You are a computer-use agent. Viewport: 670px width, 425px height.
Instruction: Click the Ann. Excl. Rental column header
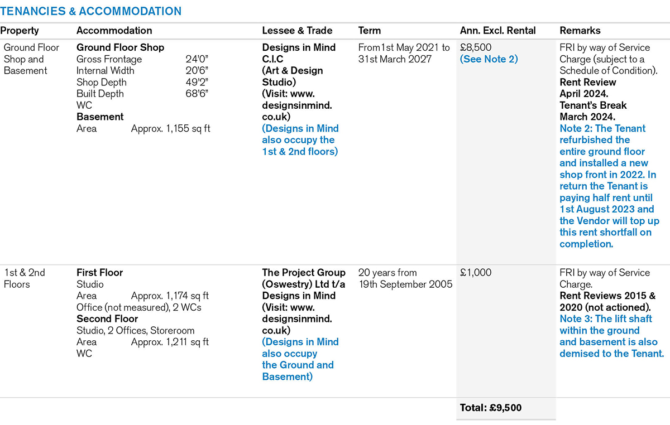(x=497, y=31)
